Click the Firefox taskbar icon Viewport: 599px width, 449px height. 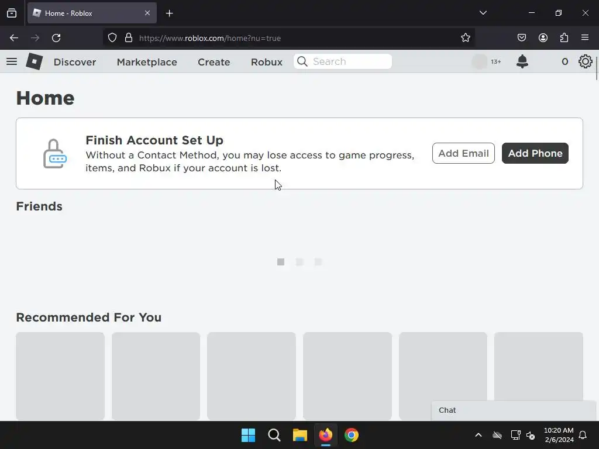coord(325,435)
